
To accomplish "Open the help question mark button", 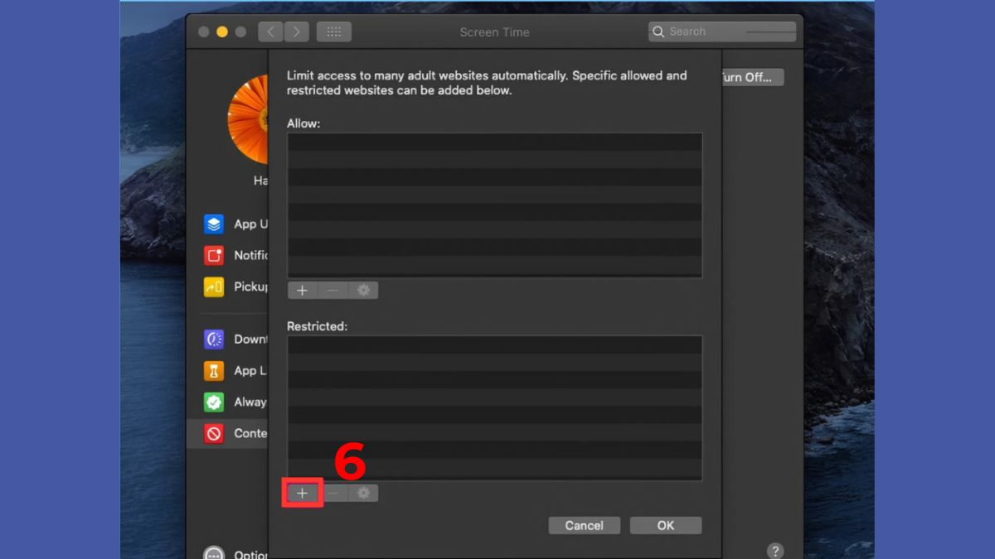I will click(x=775, y=551).
